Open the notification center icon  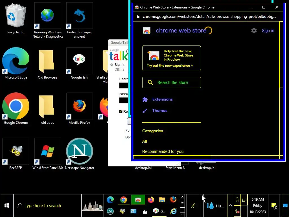point(274,206)
